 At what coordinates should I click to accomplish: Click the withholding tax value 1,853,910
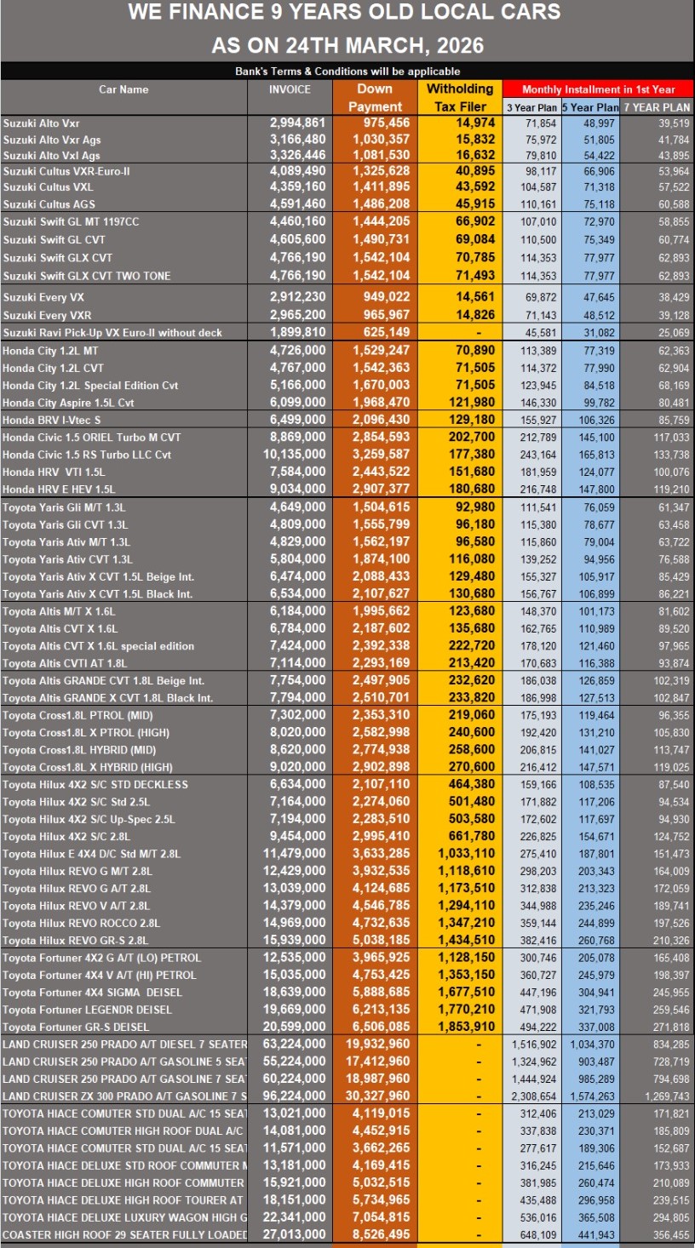coord(466,1027)
